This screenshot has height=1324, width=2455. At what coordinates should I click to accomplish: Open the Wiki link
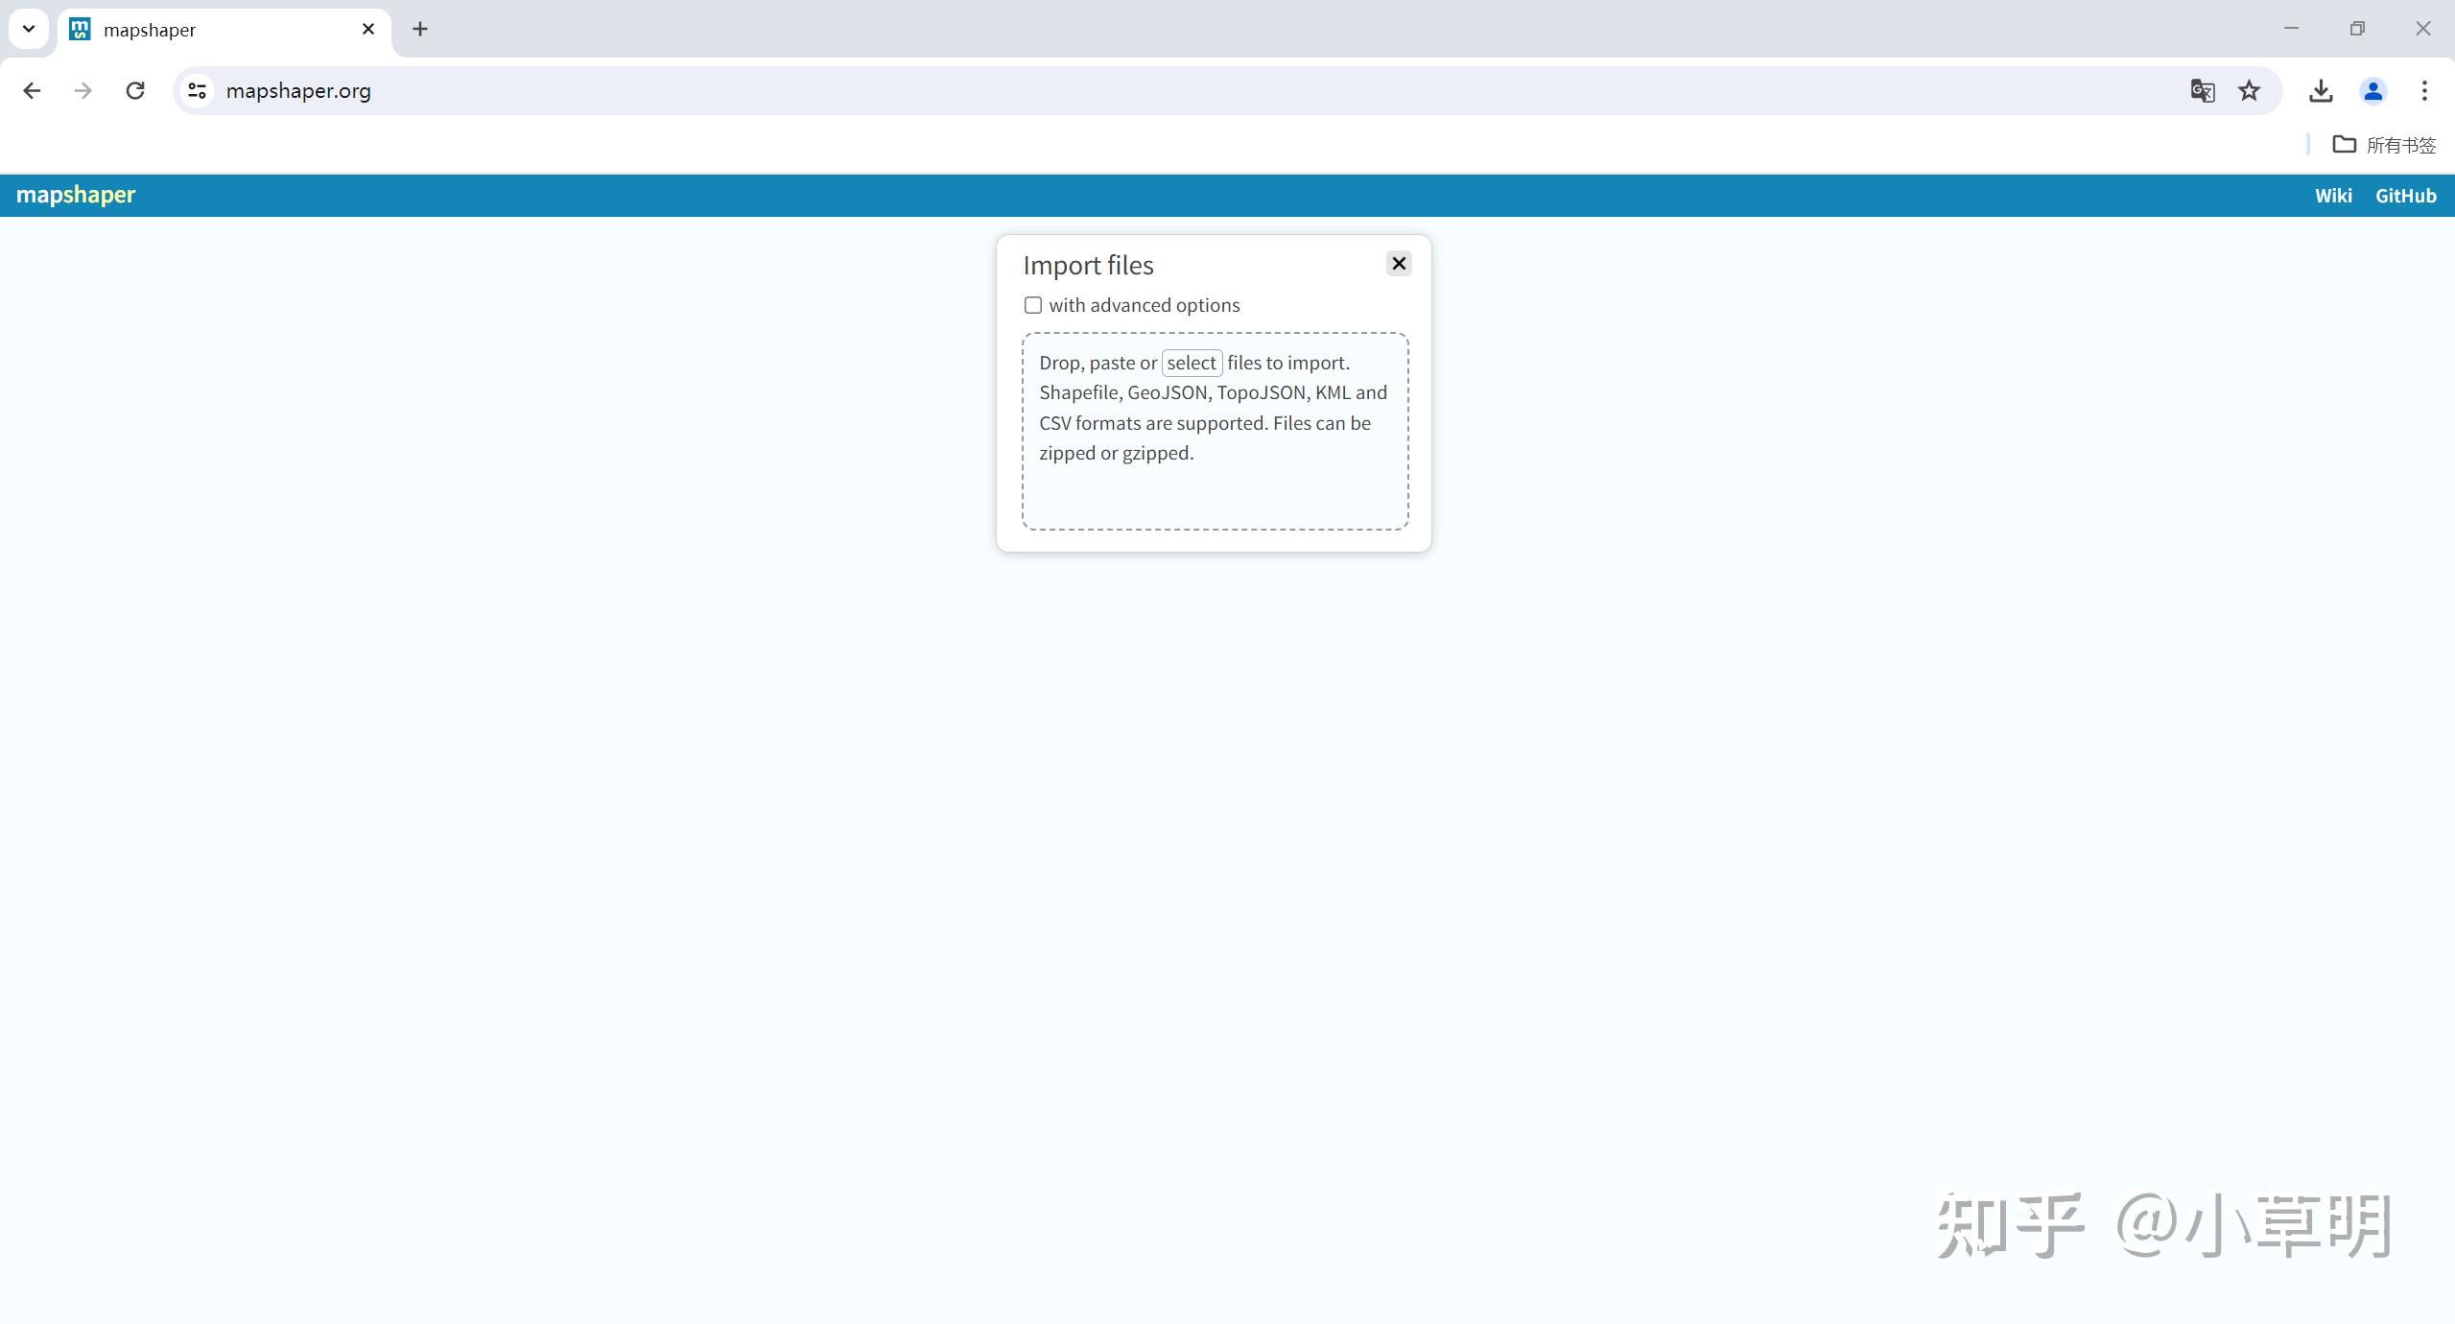point(2333,196)
